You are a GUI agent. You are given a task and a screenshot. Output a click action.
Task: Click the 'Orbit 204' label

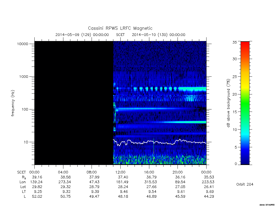245,184
